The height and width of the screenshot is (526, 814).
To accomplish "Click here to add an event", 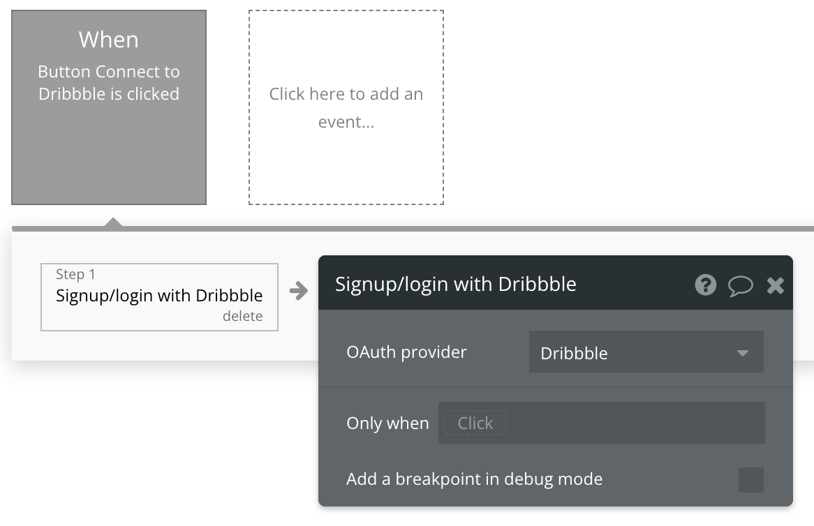I will (346, 107).
